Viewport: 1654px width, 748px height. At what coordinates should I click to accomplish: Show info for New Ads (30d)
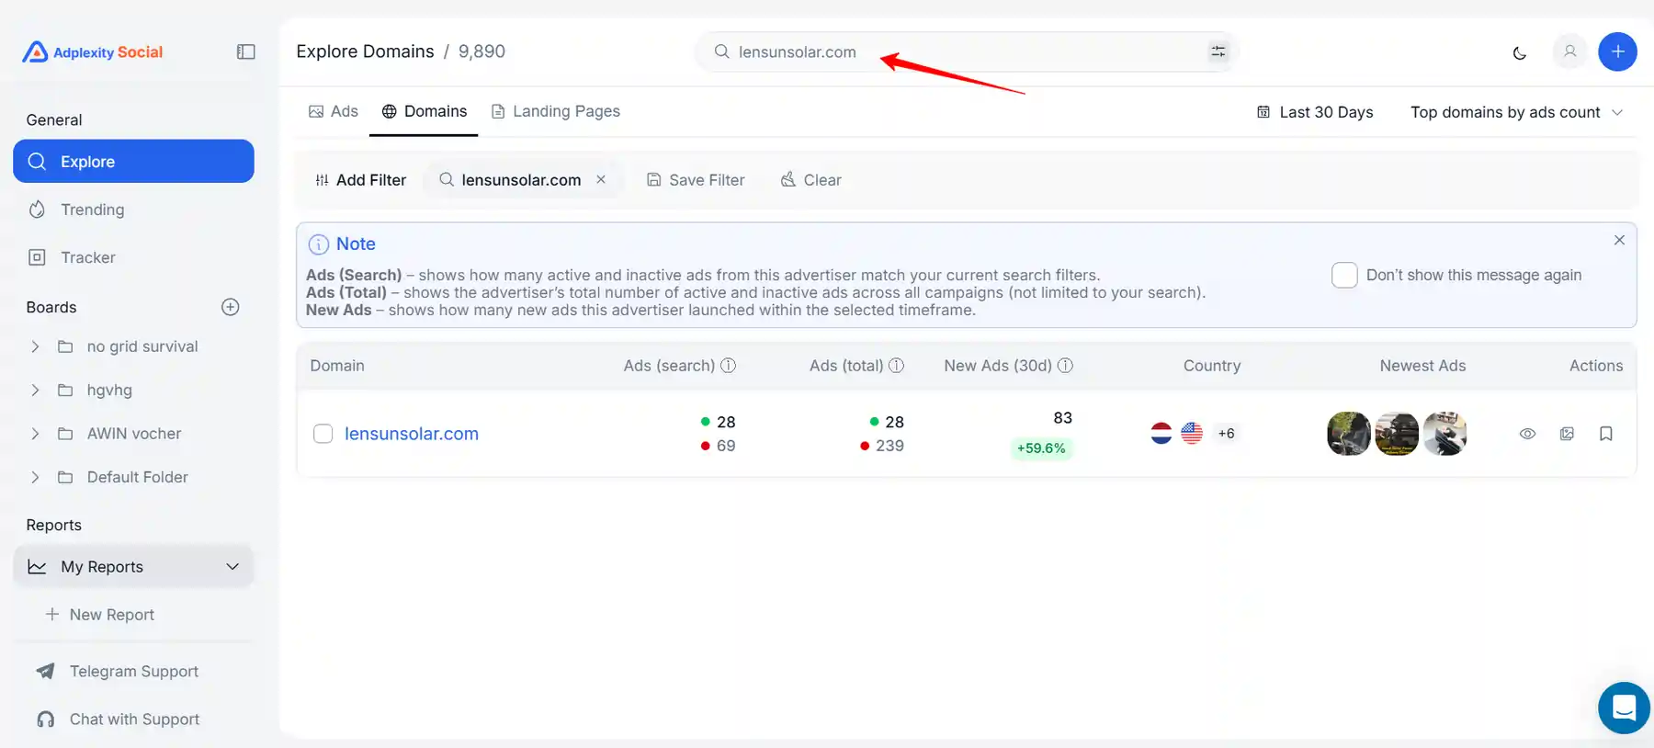(x=1065, y=366)
